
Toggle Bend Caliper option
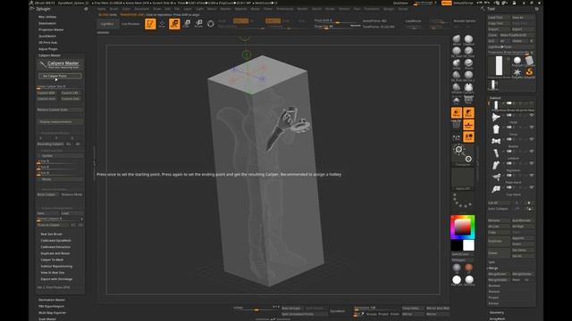pyautogui.click(x=47, y=194)
